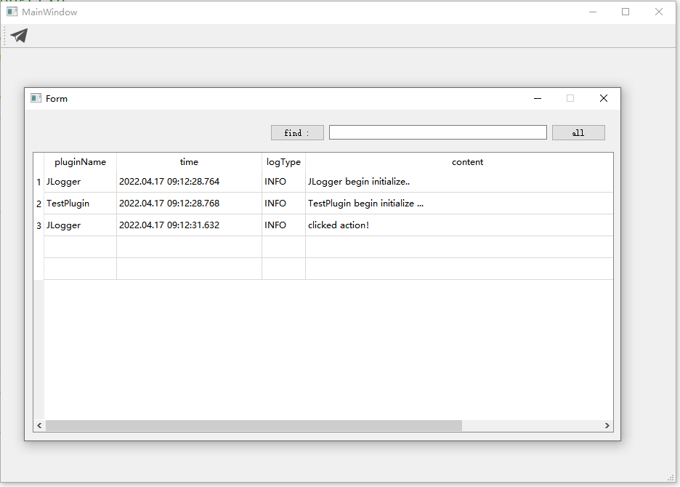Screen dimensions: 680x487
Task: Select row header number 1
Action: click(39, 182)
